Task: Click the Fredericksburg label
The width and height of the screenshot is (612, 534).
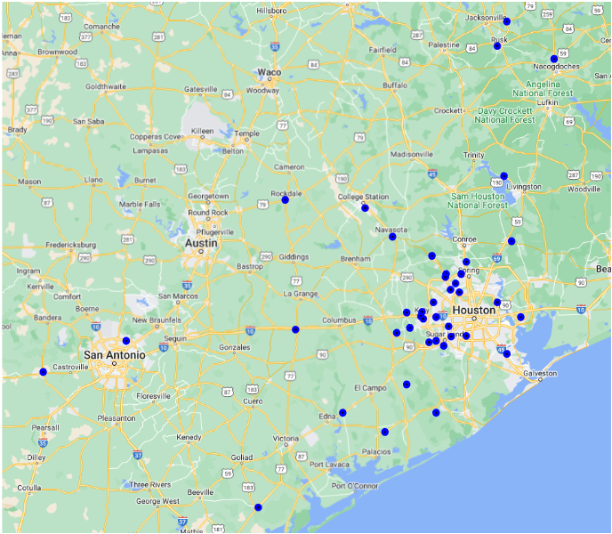Action: [x=70, y=245]
